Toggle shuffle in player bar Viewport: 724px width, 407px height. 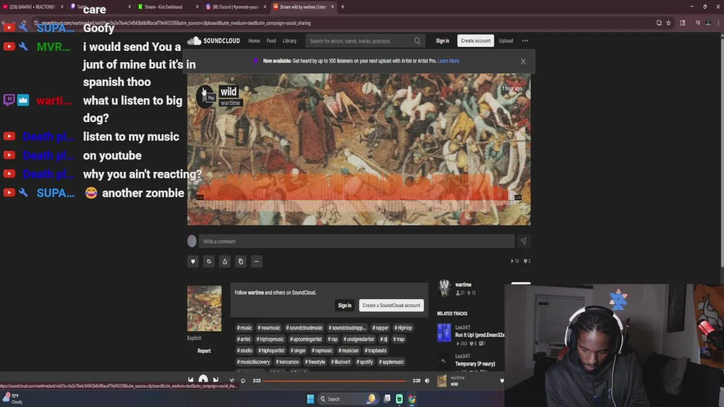pos(231,380)
